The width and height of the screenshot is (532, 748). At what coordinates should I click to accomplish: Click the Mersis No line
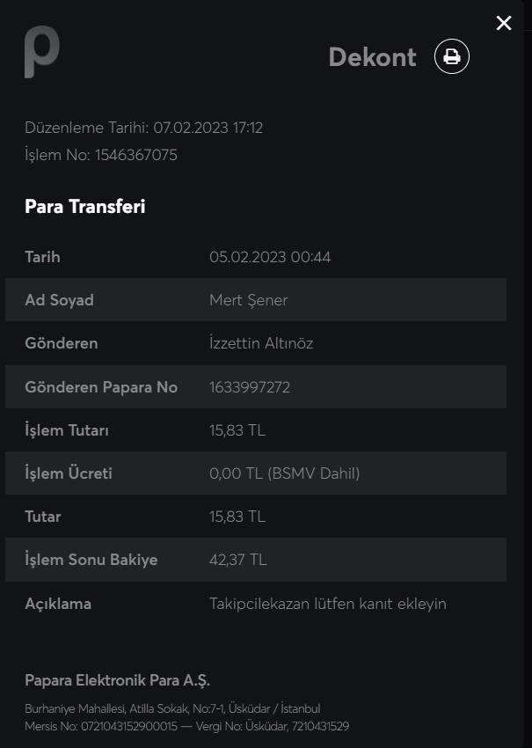coord(186,726)
